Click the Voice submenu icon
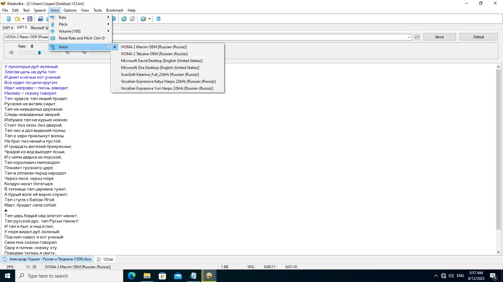The image size is (503, 282). click(x=53, y=47)
